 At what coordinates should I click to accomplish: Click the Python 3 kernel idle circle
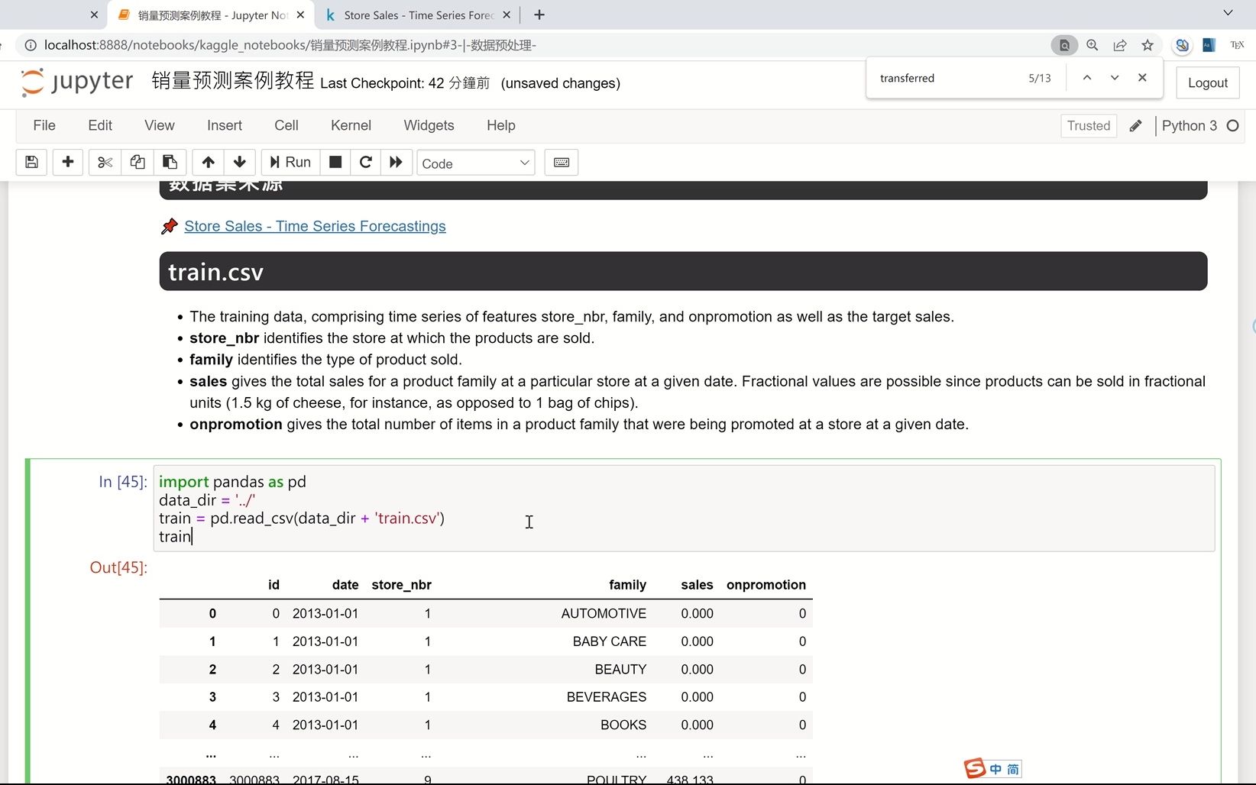1232,126
